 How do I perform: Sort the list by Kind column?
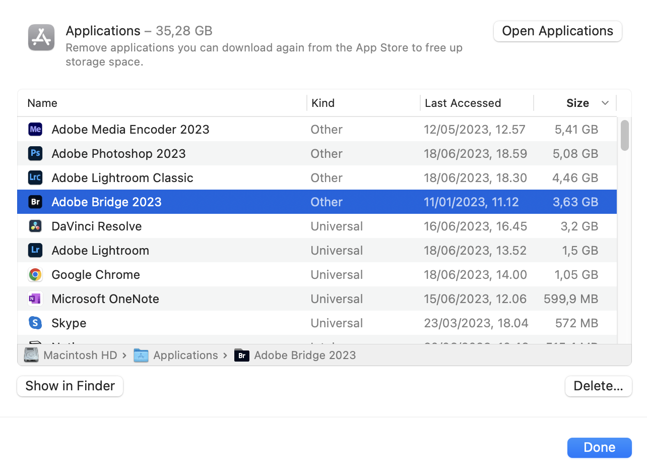click(323, 103)
